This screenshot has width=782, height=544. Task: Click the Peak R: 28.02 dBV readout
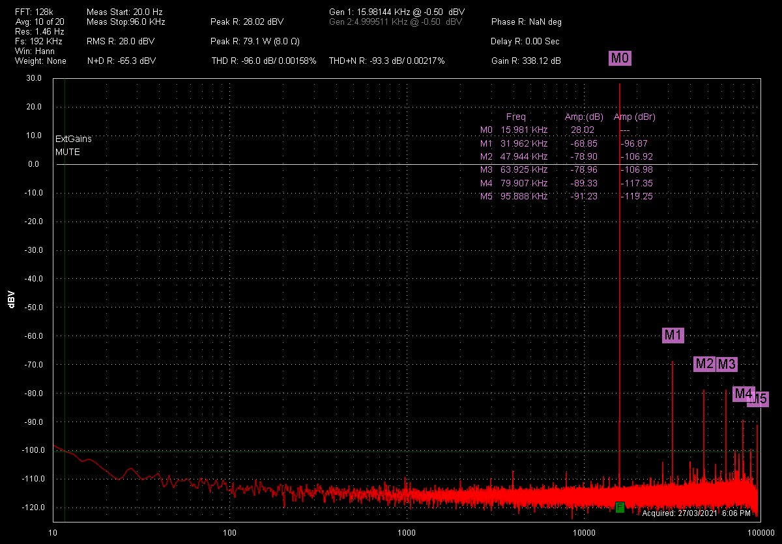(x=247, y=21)
